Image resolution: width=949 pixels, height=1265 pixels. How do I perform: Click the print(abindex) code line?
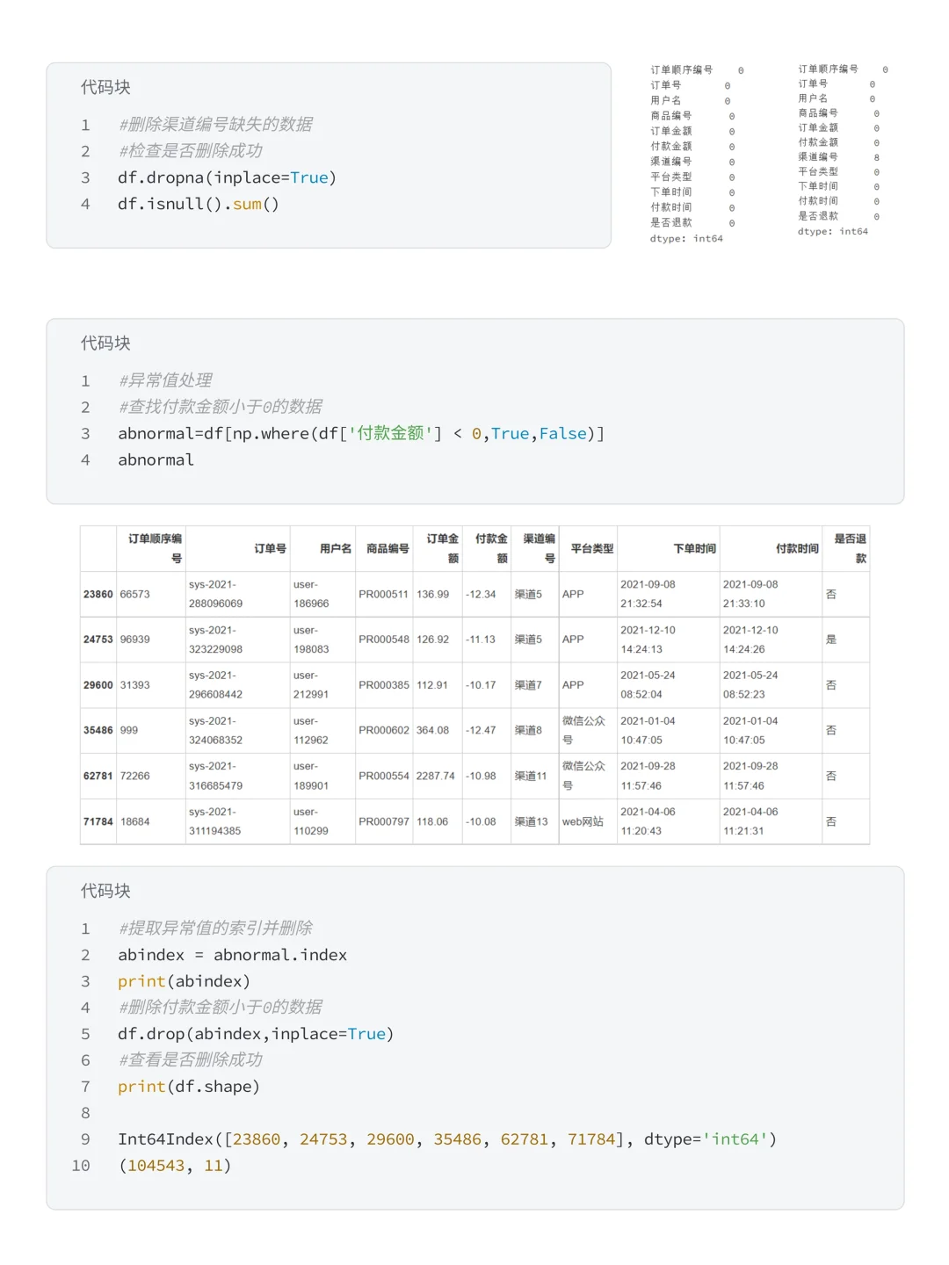pos(185,982)
